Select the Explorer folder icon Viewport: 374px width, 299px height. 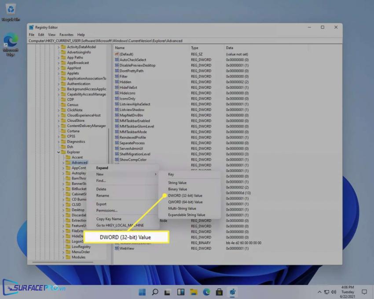click(63, 152)
